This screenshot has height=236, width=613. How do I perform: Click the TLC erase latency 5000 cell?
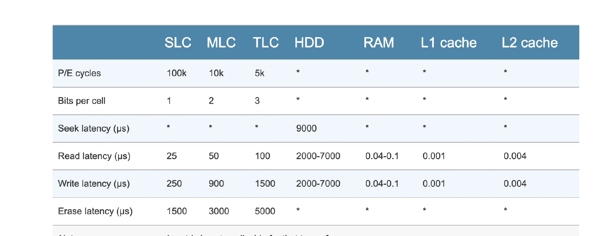pyautogui.click(x=265, y=211)
